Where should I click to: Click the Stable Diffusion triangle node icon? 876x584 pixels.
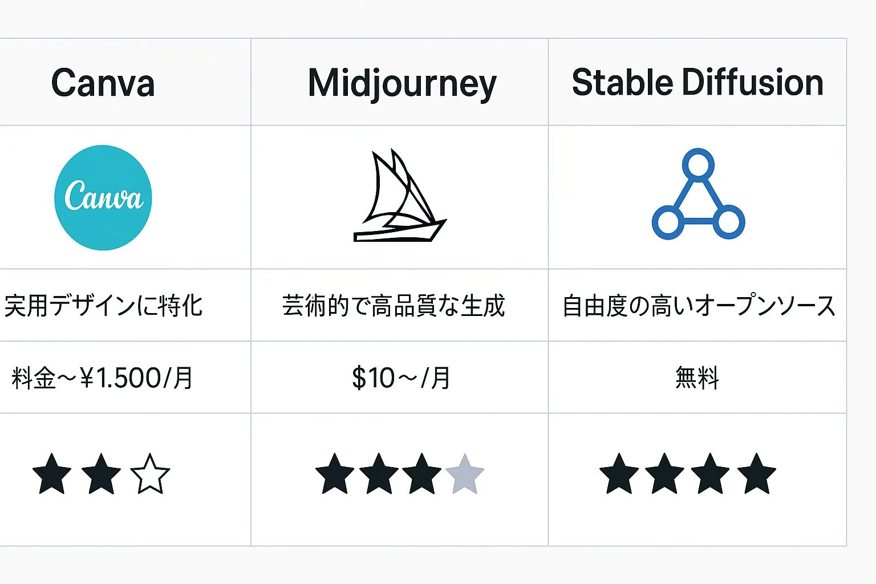(698, 194)
